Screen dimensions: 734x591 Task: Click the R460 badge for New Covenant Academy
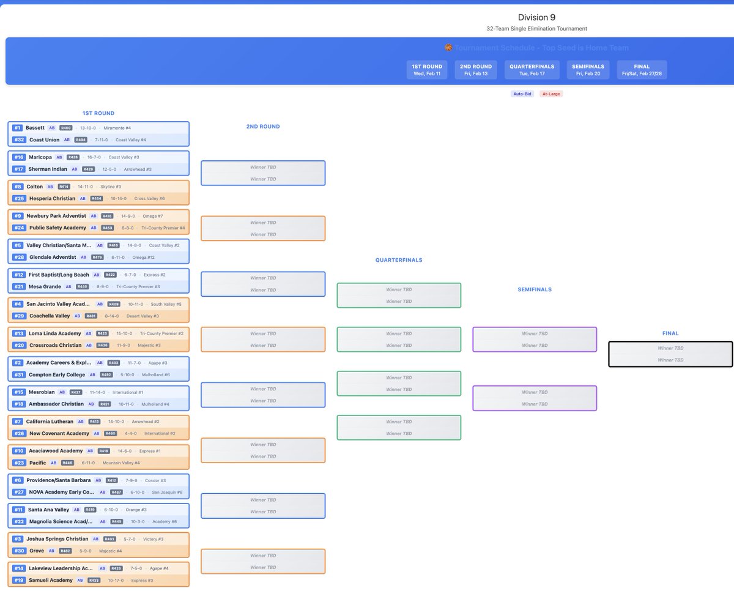(x=110, y=433)
